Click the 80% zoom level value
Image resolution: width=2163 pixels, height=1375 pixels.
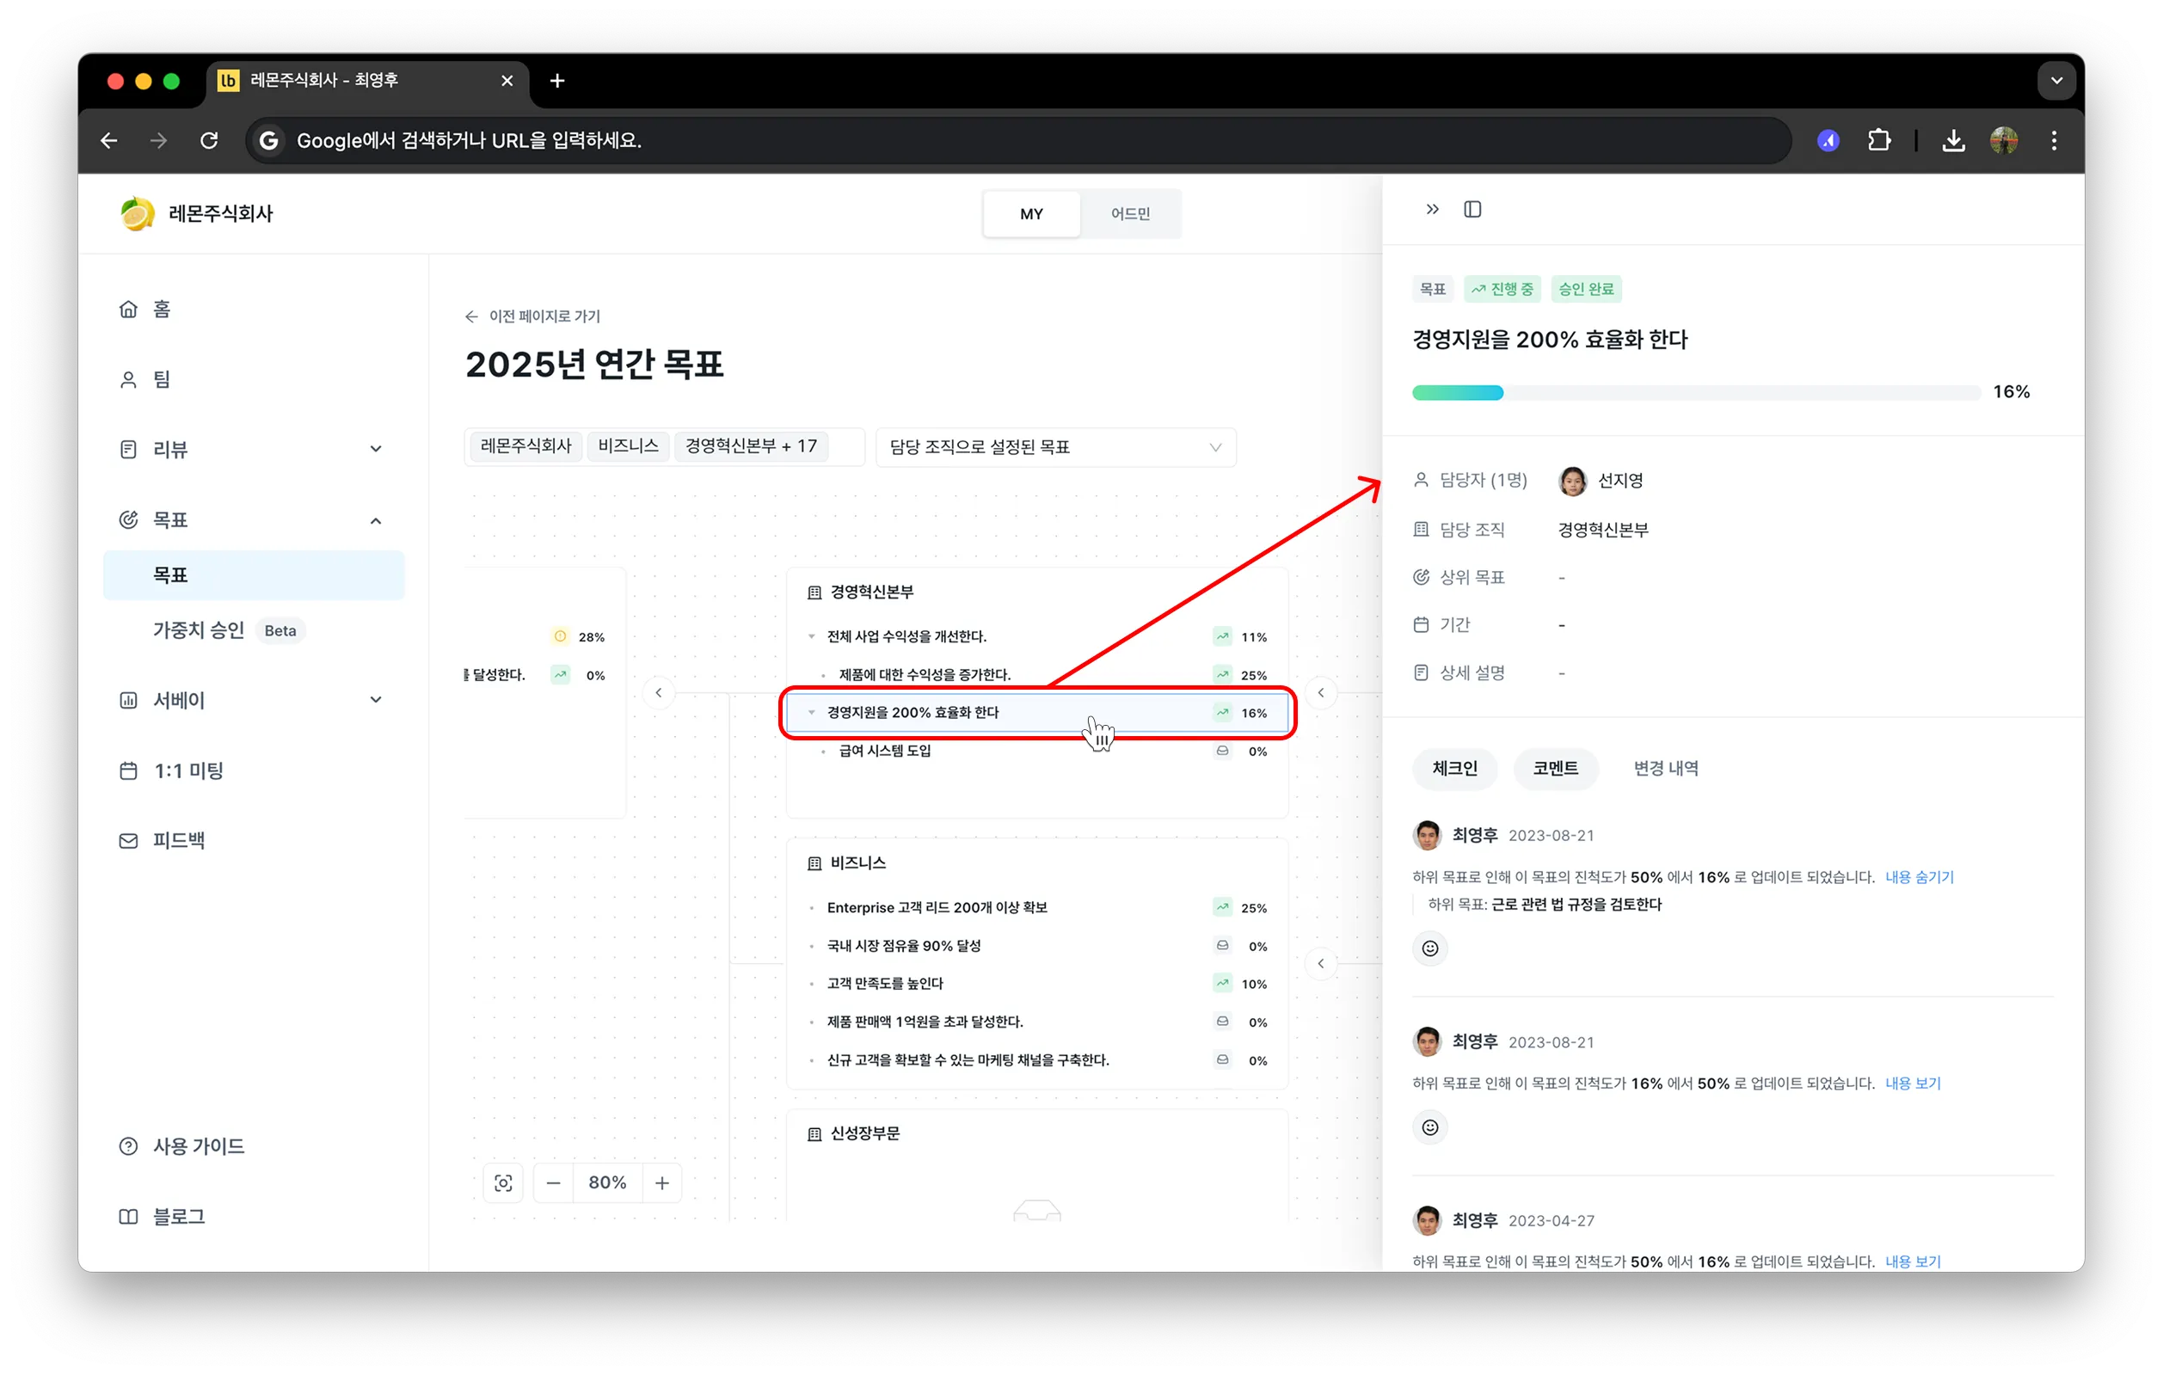[x=607, y=1182]
